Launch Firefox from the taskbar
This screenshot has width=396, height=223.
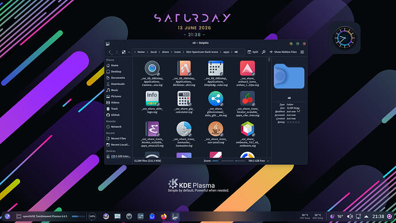pyautogui.click(x=164, y=217)
